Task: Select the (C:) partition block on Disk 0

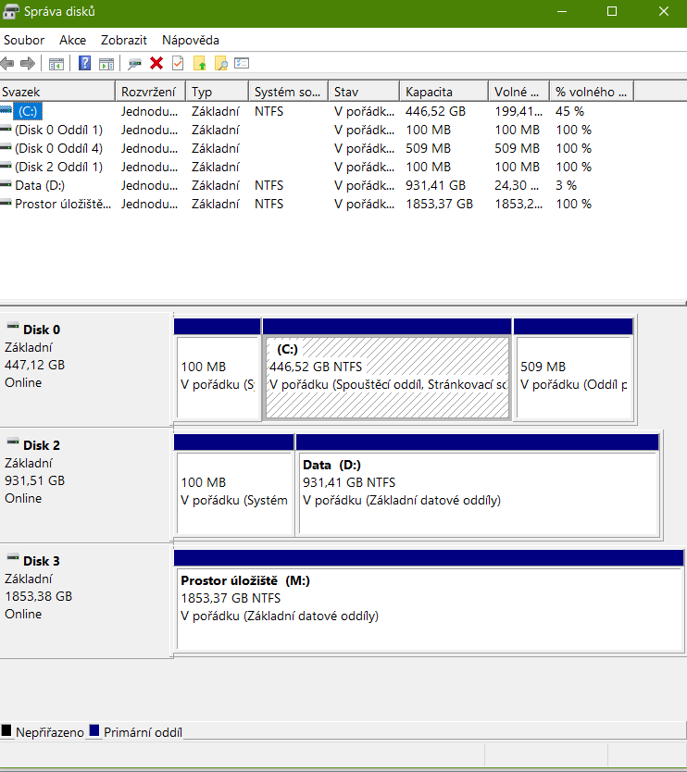Action: (387, 377)
